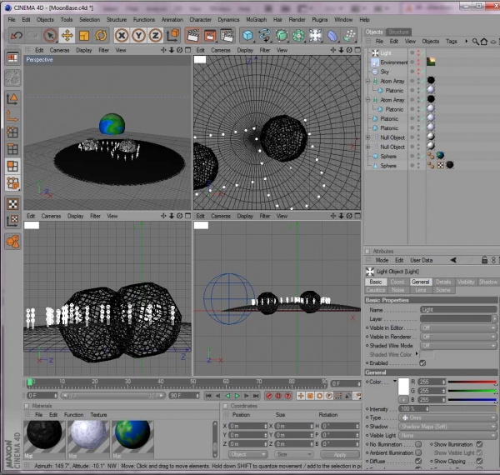
Task: Open Visible in Renderer dropdown
Action: pos(458,337)
